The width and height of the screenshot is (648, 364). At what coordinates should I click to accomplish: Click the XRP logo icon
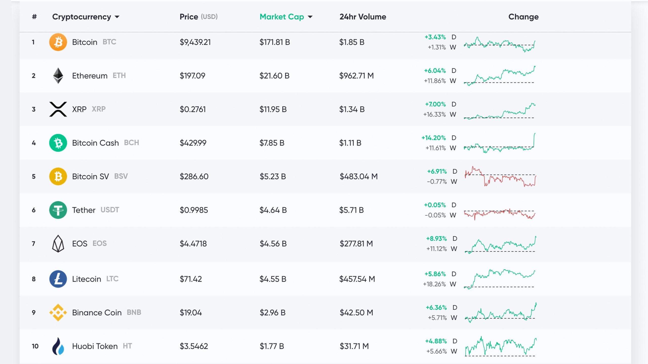58,109
